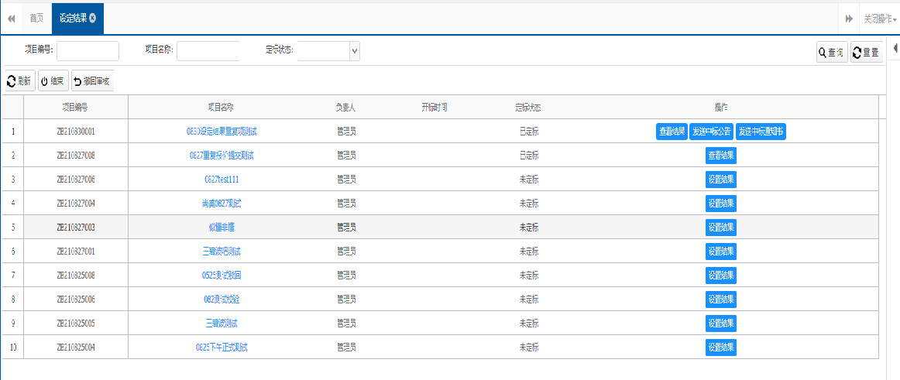Image resolution: width=900 pixels, height=380 pixels.
Task: Focus the 项目编号 input field
Action: (88, 51)
